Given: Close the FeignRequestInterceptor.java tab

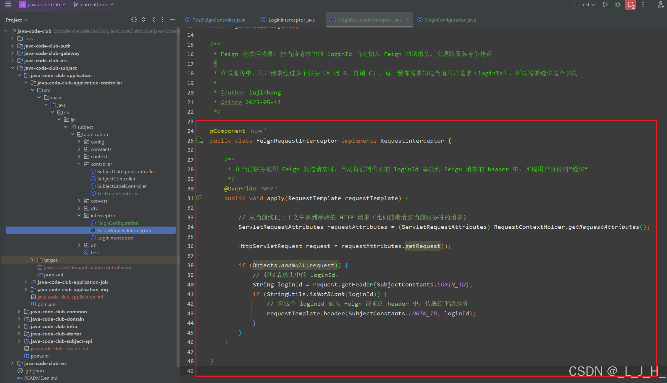Looking at the screenshot, I should click(x=407, y=19).
